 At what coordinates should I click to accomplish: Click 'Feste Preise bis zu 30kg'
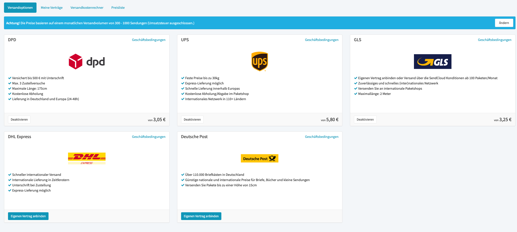coord(202,78)
